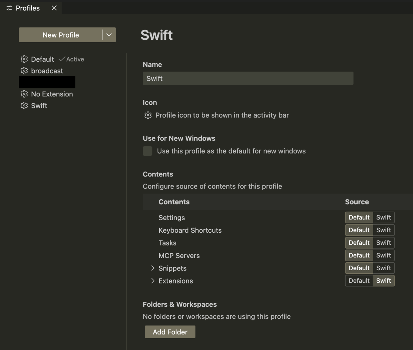The width and height of the screenshot is (413, 350).
Task: Set Extensions source to Default
Action: pos(359,281)
